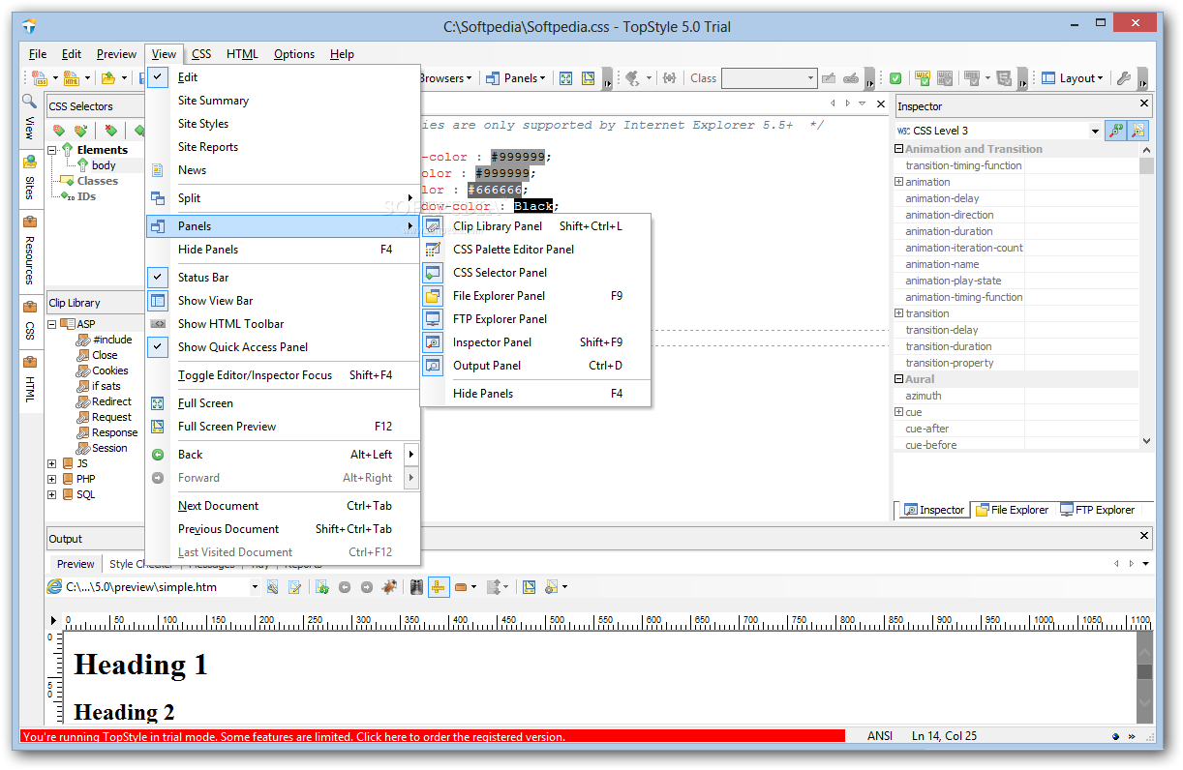The height and width of the screenshot is (770, 1183).
Task: Switch to the File Explorer tab
Action: pos(1013,510)
